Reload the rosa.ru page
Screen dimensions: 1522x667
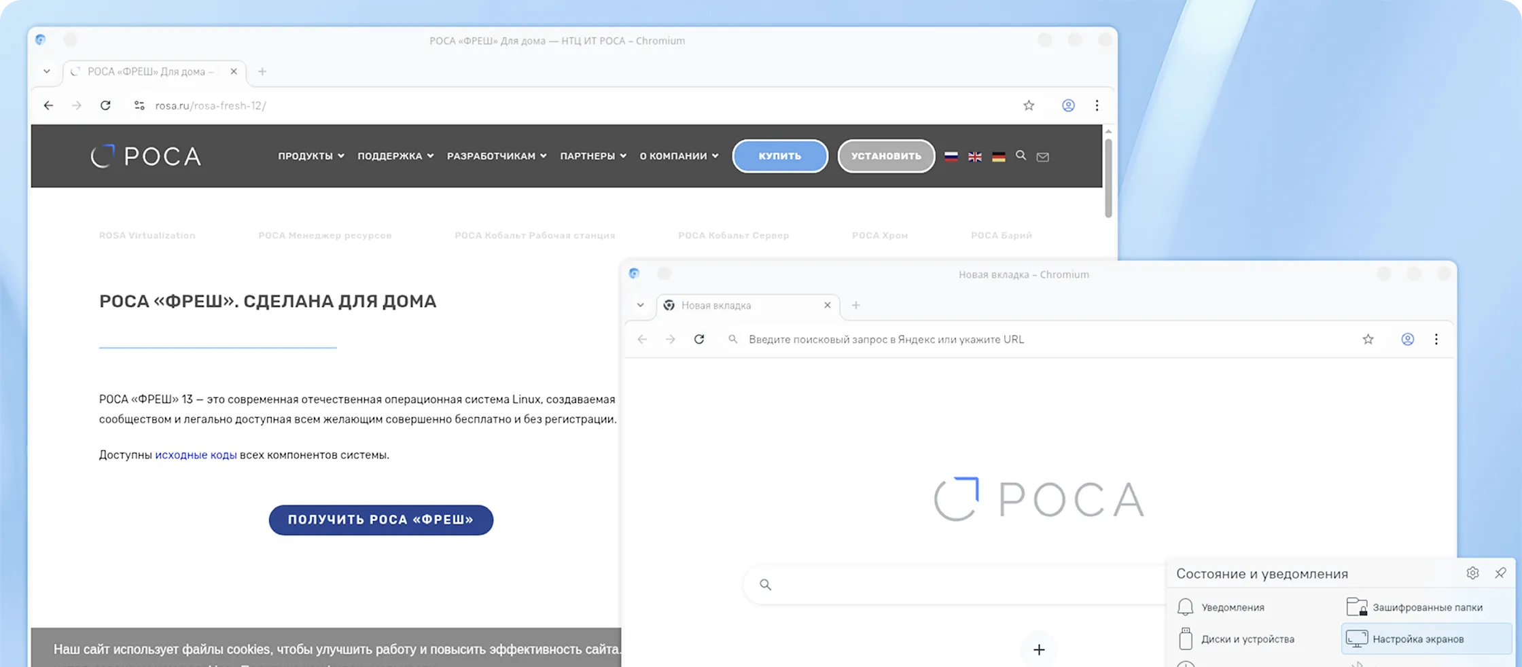click(105, 105)
